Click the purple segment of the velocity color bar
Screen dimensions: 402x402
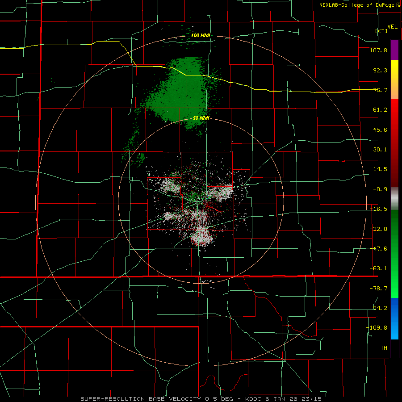click(x=394, y=50)
